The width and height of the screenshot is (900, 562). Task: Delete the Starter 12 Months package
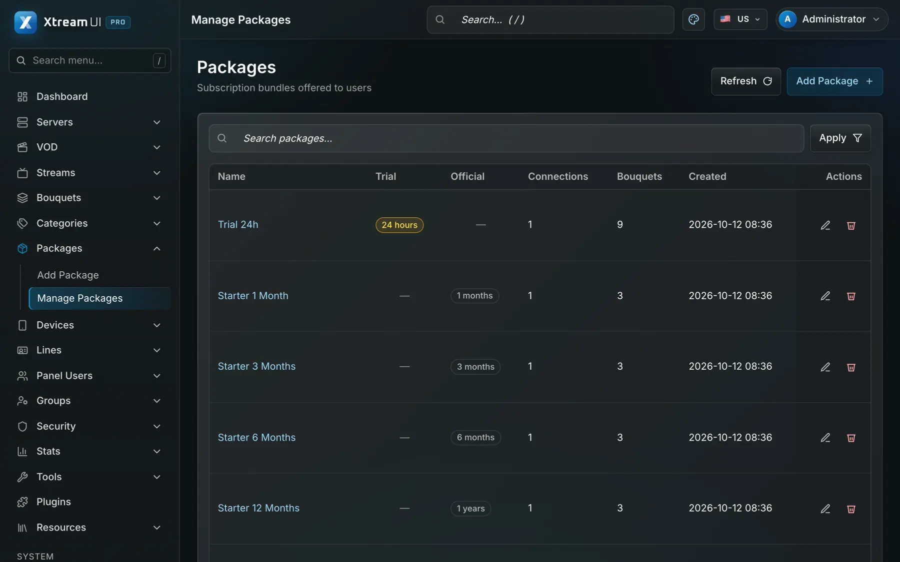851,509
